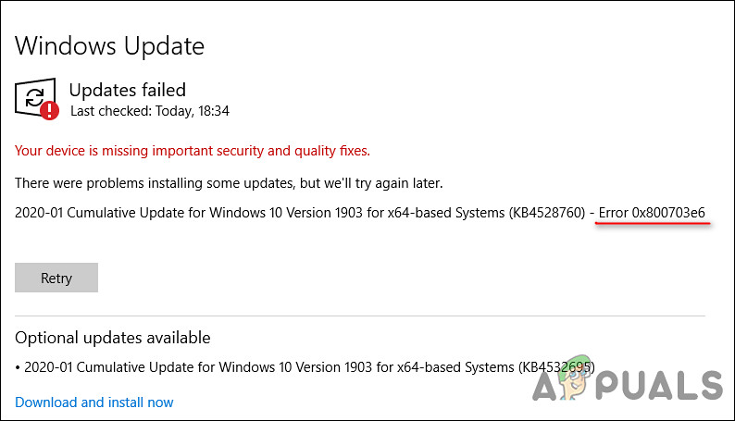Click the red error badge on status icon
Image resolution: width=735 pixels, height=421 pixels.
click(x=49, y=112)
